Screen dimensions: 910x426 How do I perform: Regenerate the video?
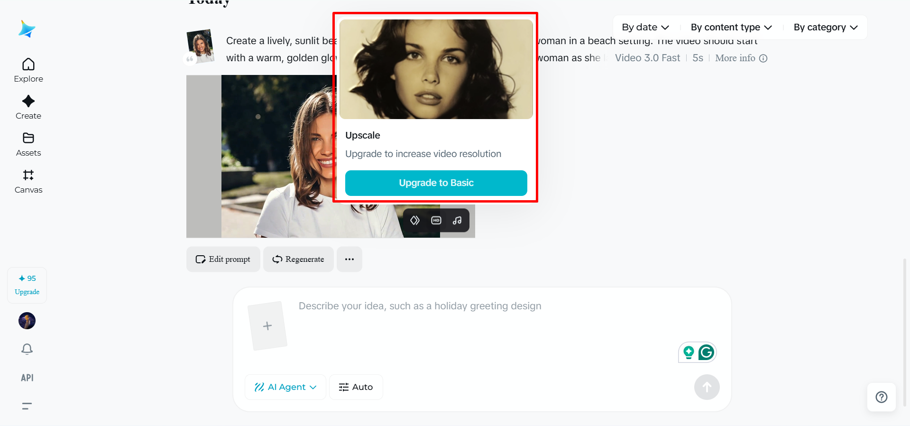coord(298,259)
